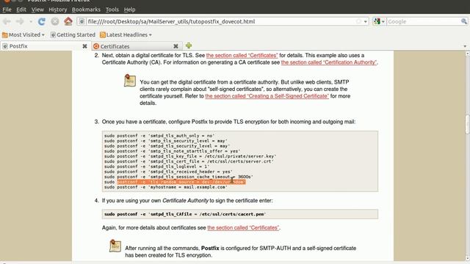Expand the Latest Headlines feed
The height and width of the screenshot is (264, 470).
126,35
